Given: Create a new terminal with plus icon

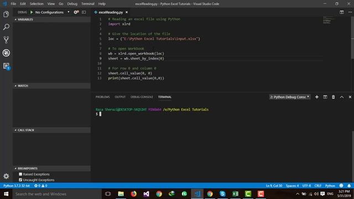Looking at the screenshot, I should point(317,97).
